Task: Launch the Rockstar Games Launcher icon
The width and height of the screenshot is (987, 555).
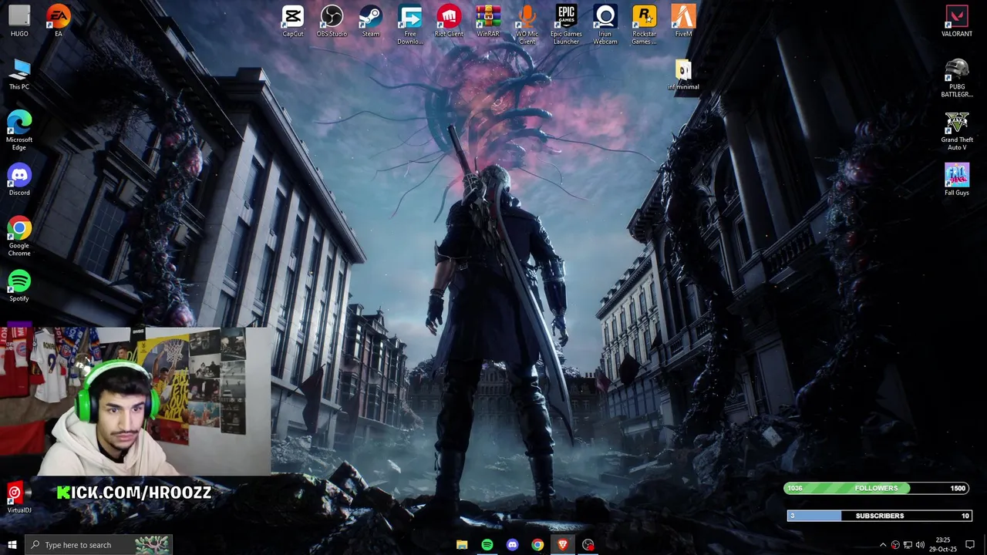Action: (x=645, y=25)
